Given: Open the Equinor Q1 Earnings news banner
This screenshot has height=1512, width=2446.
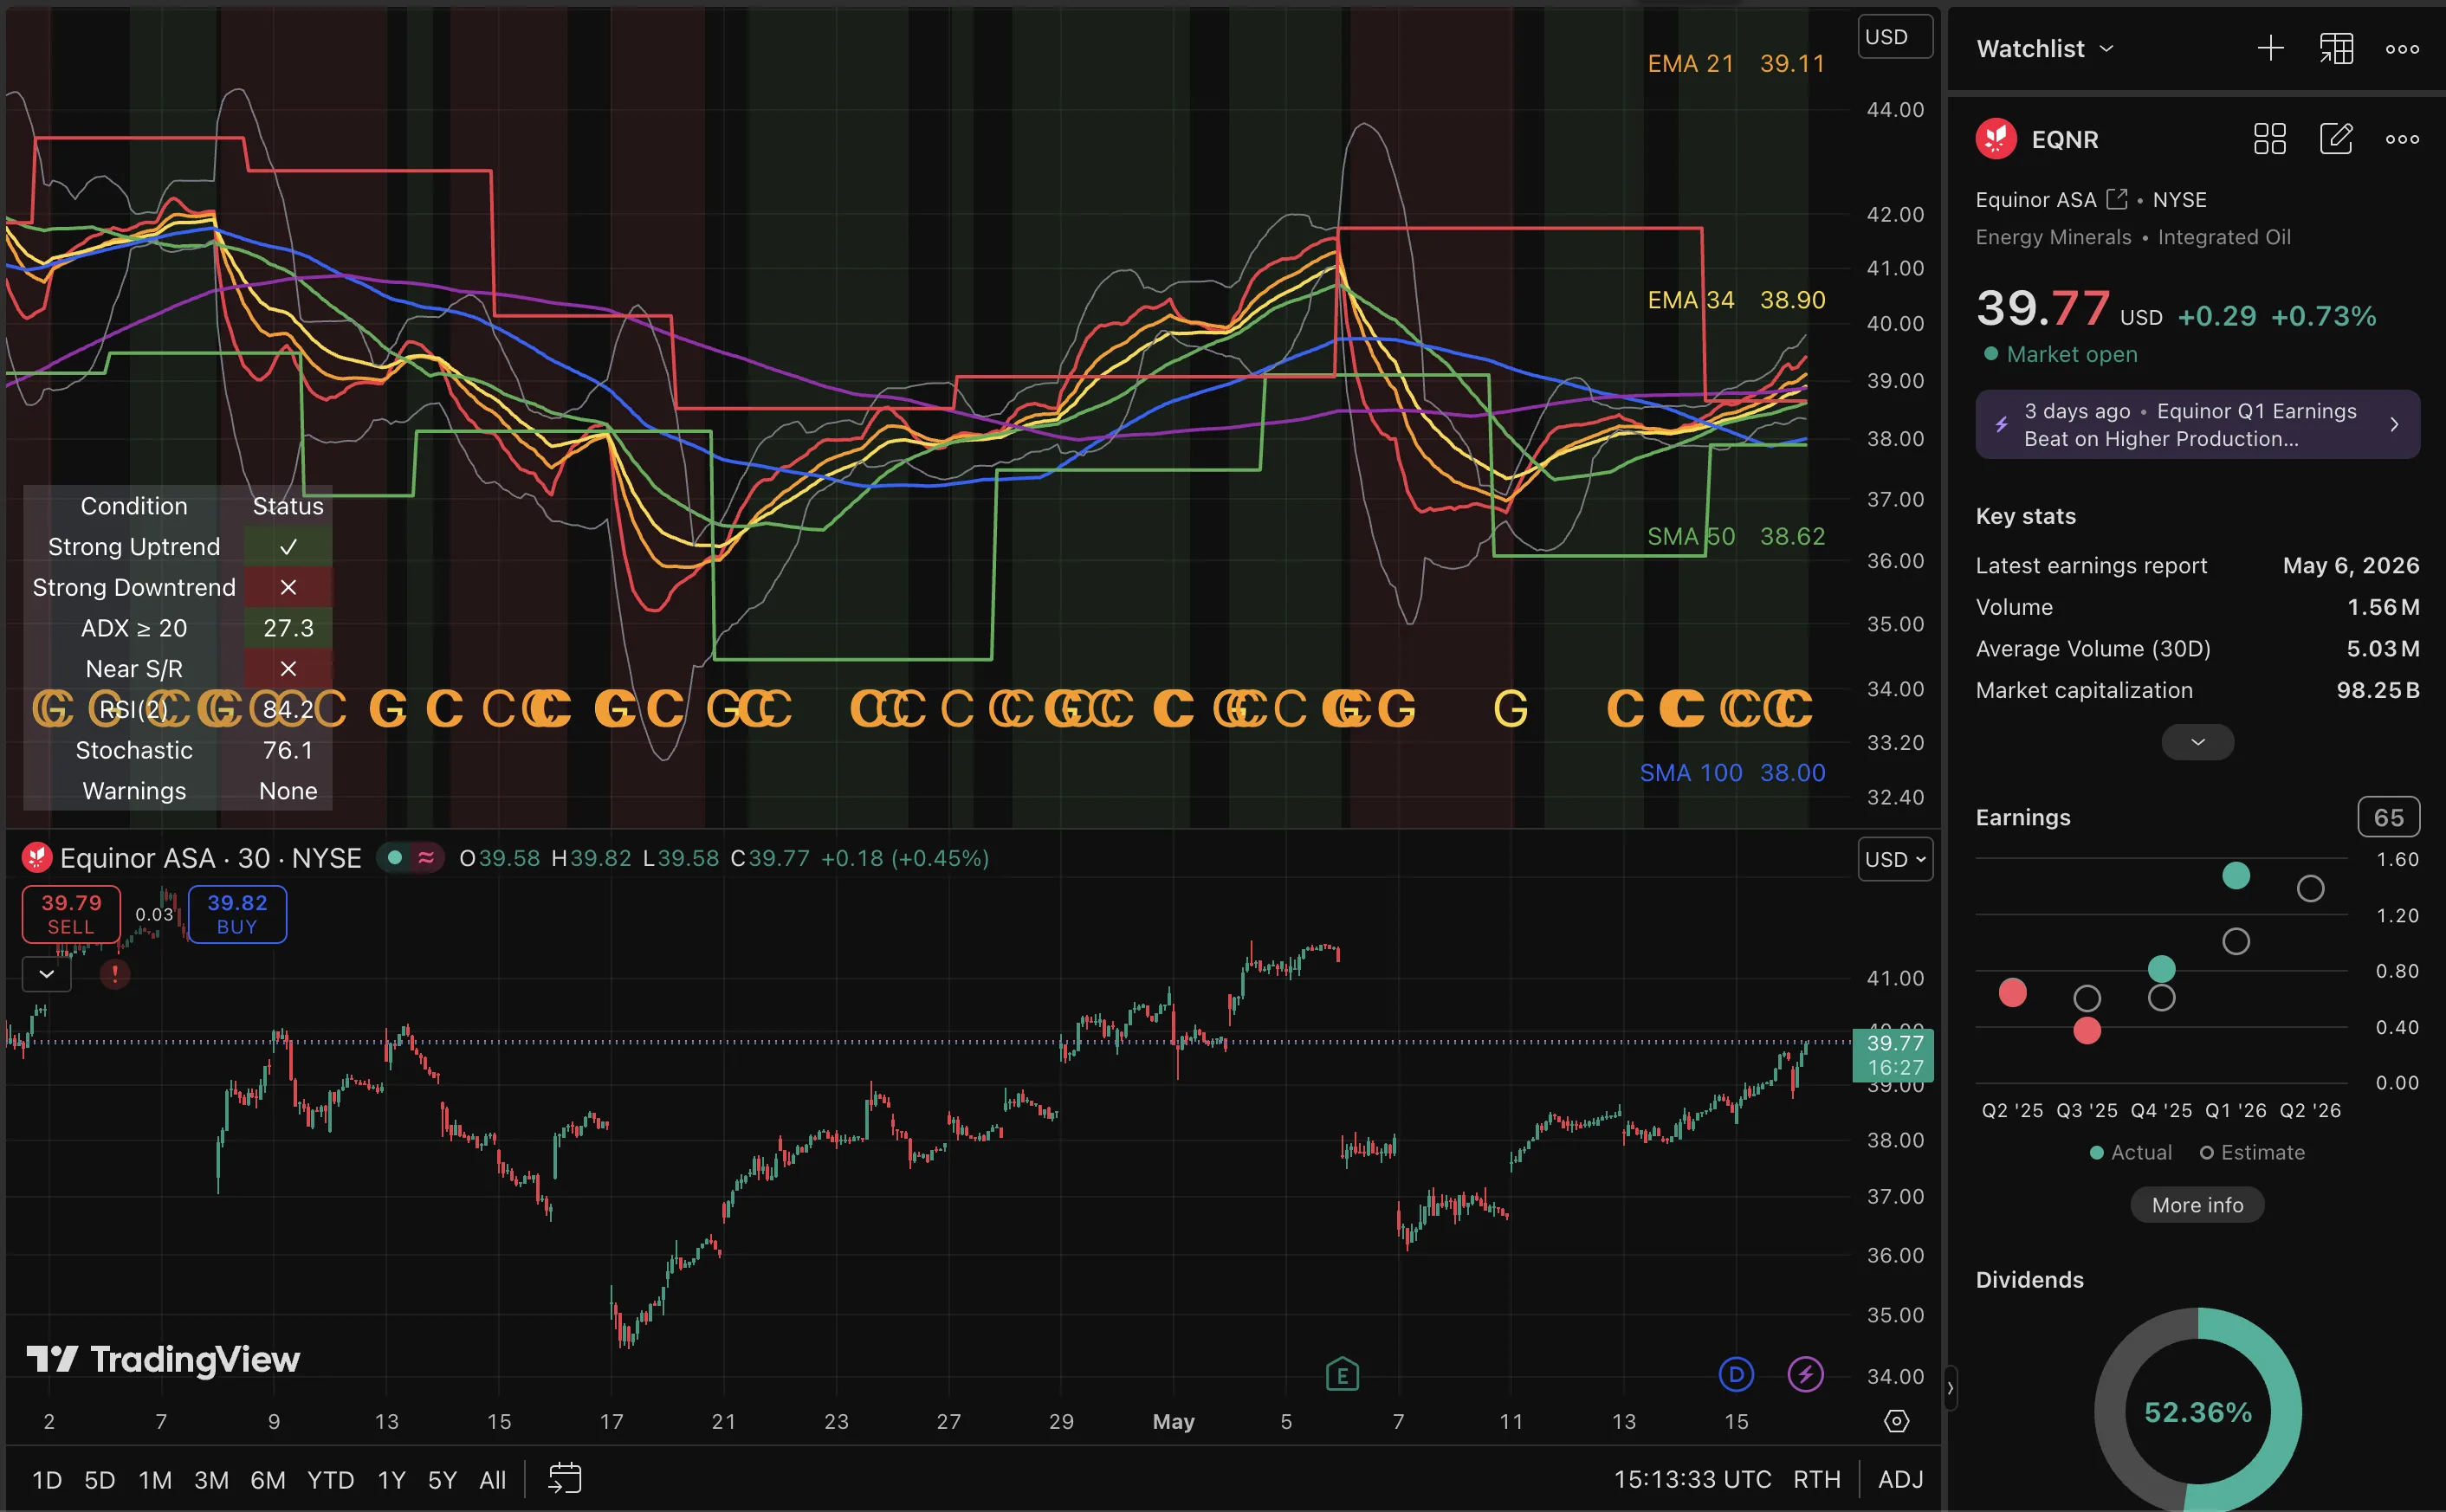Looking at the screenshot, I should tap(2197, 425).
